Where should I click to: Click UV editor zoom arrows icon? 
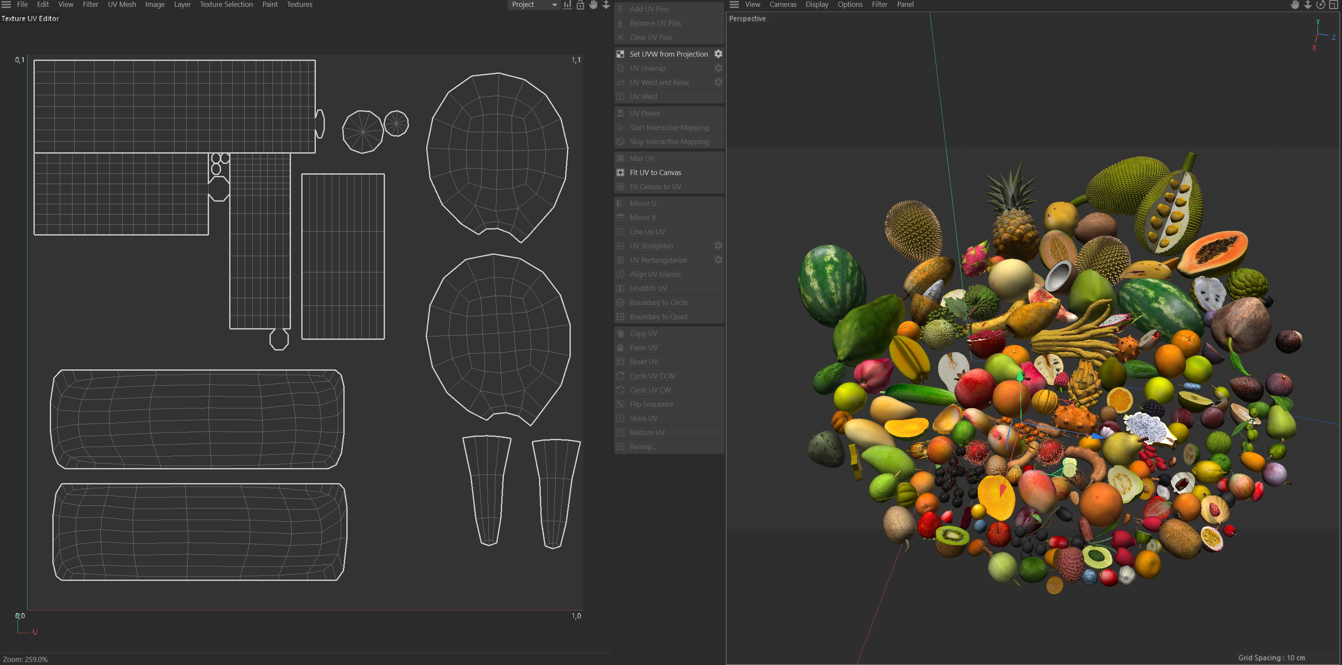606,5
